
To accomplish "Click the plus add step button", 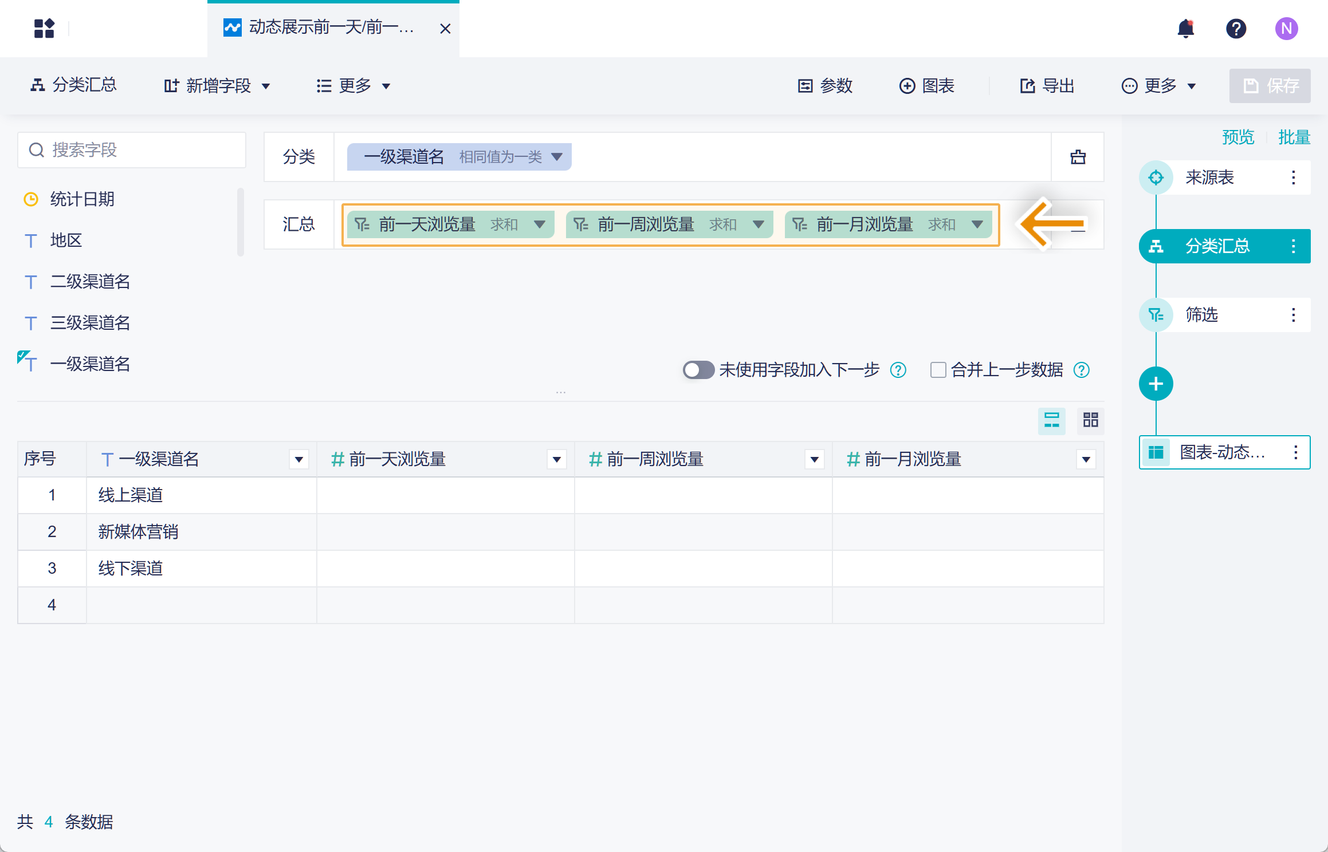I will pyautogui.click(x=1156, y=384).
